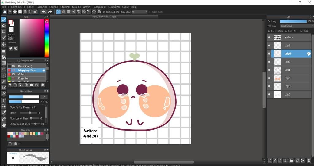Enable Xén bớt clipping checkbox
The height and width of the screenshot is (166, 314).
click(286, 31)
